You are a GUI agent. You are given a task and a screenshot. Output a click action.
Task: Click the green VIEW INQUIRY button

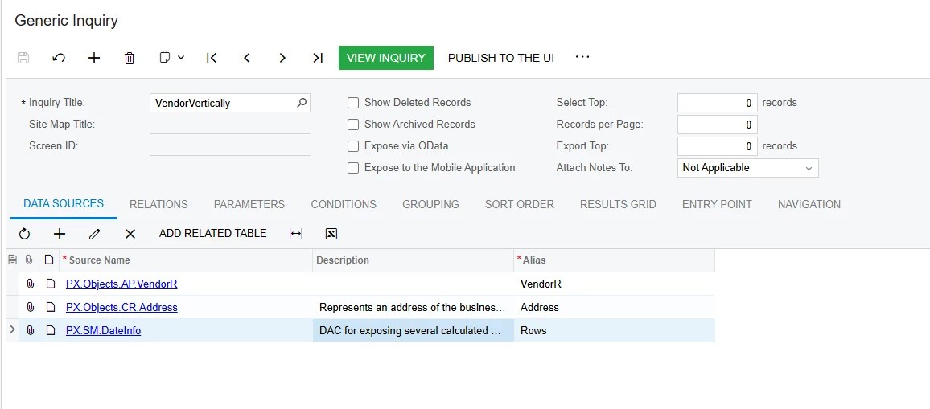(386, 58)
